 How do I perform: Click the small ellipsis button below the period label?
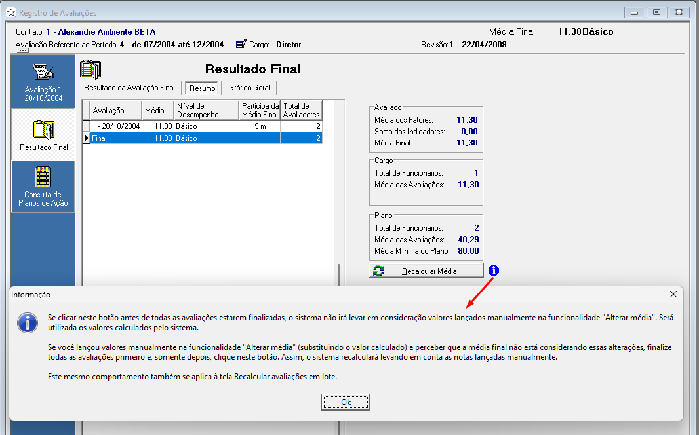point(23,51)
